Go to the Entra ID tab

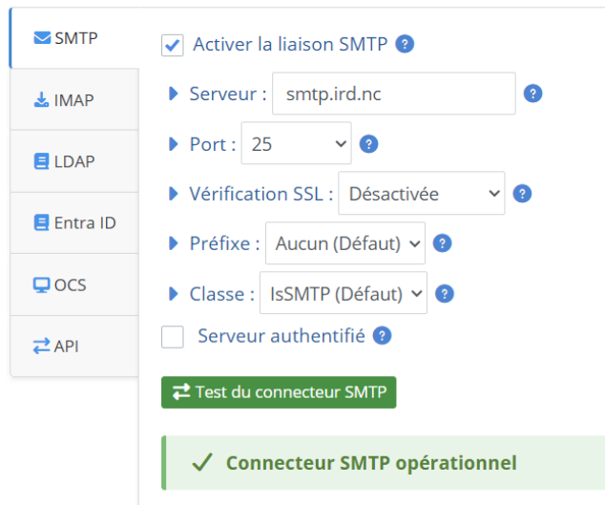point(73,222)
